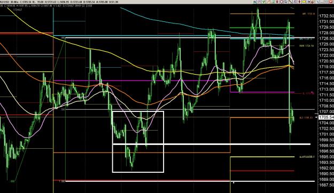Click 1728.00 on the price axis
Image resolution: width=334 pixels, height=193 pixels.
327,33
